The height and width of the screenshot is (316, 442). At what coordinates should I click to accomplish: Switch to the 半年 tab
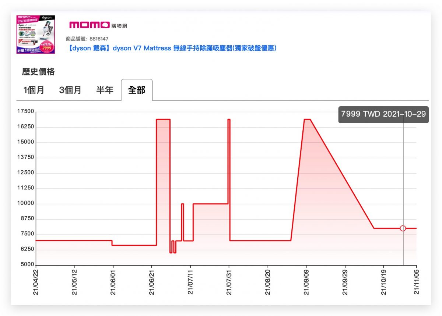[x=105, y=90]
